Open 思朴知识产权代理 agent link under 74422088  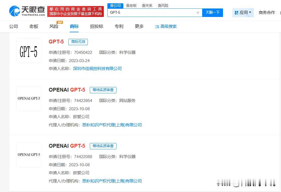(112, 181)
